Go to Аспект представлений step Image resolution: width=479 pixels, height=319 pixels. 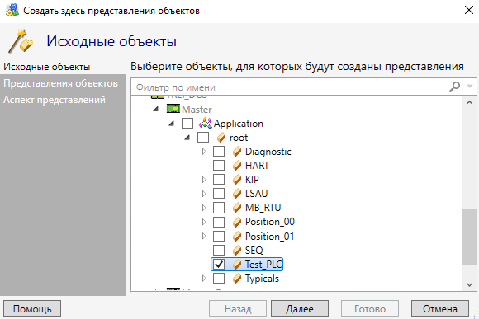pos(55,100)
